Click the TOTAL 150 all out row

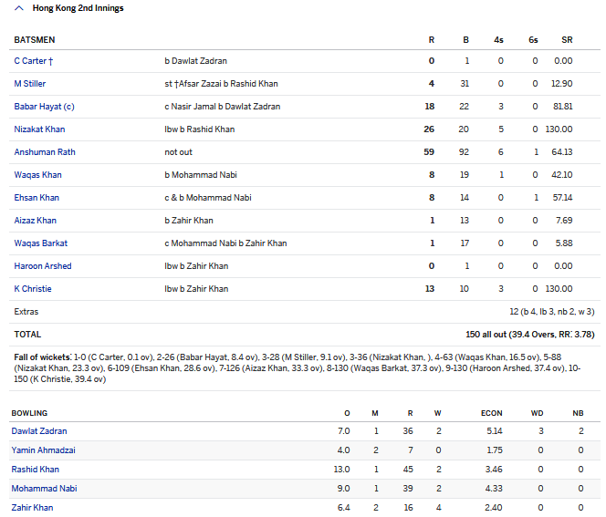point(301,335)
